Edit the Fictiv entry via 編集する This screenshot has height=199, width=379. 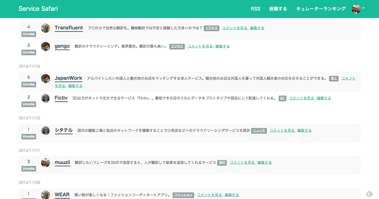pos(324,98)
